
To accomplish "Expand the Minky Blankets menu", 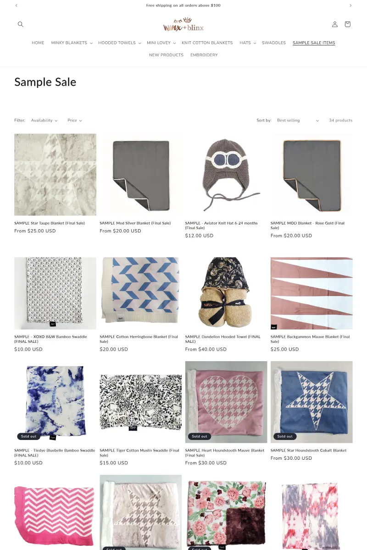I will click(x=72, y=43).
